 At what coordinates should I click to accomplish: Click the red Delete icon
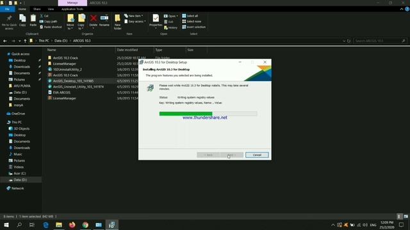(94, 18)
